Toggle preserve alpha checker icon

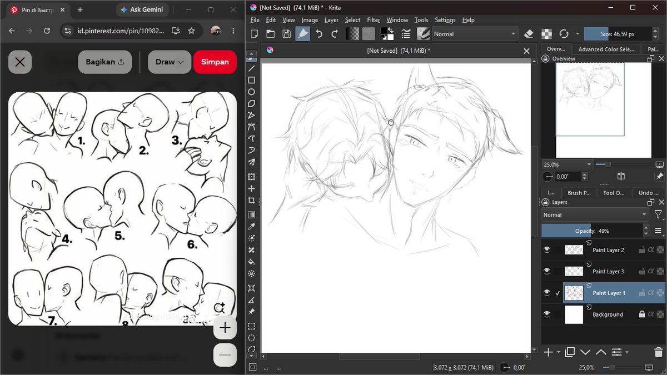point(546,34)
